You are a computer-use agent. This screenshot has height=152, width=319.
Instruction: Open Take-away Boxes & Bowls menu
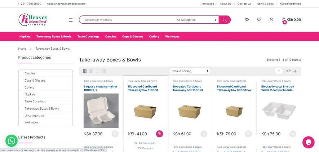pyautogui.click(x=54, y=37)
